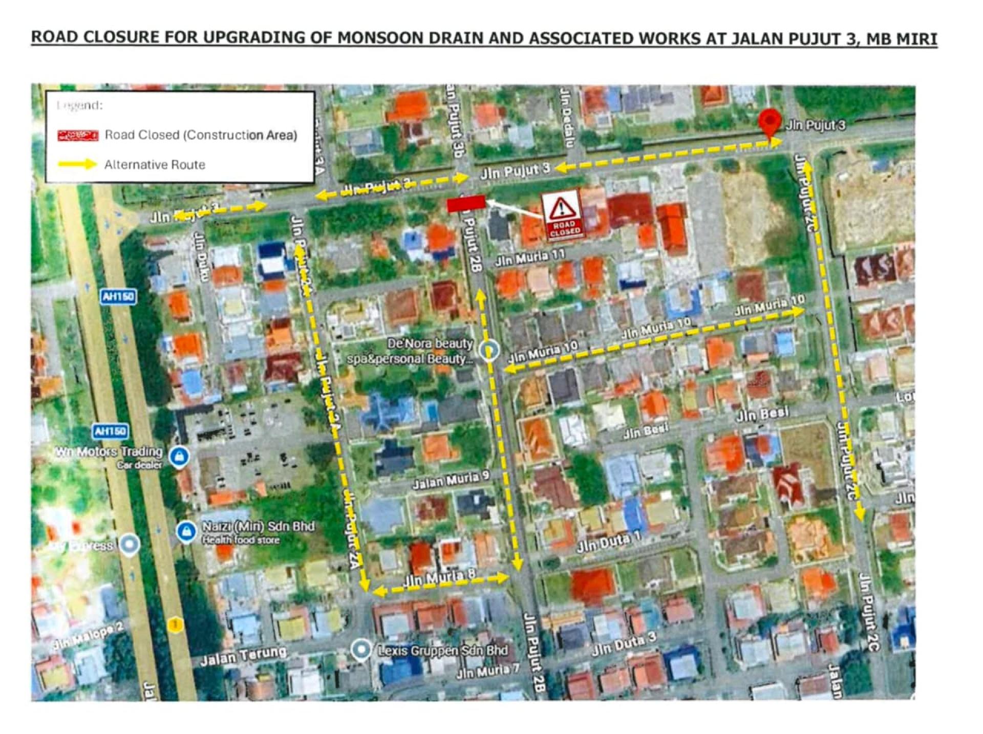The image size is (983, 734).
Task: Click the Lexis Gruppen Sdn Bhd map marker
Action: [x=361, y=649]
